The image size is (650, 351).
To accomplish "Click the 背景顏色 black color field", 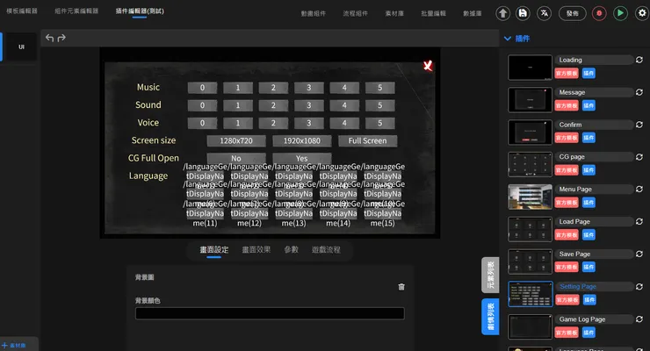I will coord(270,313).
